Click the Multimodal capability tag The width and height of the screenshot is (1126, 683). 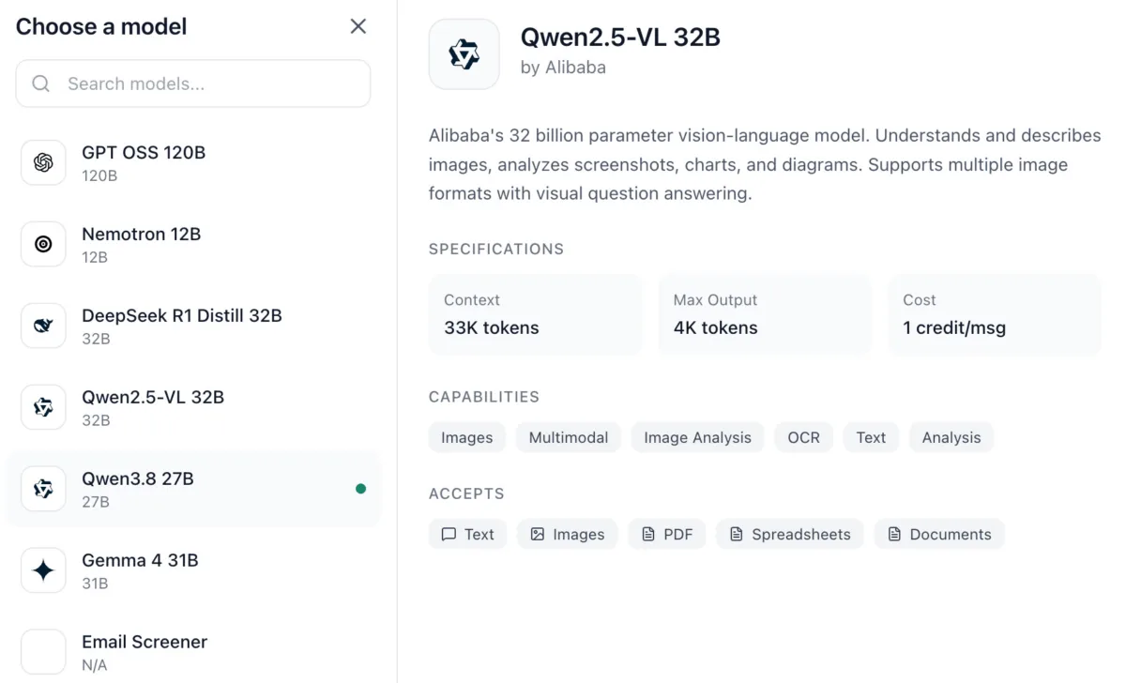coord(569,437)
